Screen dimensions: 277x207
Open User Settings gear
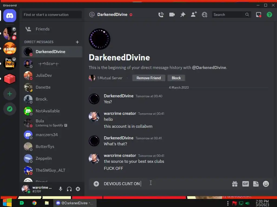(x=78, y=189)
